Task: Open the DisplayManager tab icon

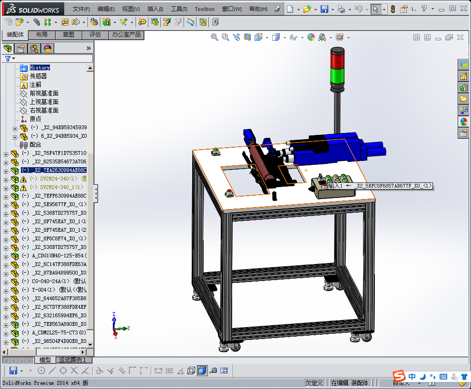Action: [x=48, y=48]
